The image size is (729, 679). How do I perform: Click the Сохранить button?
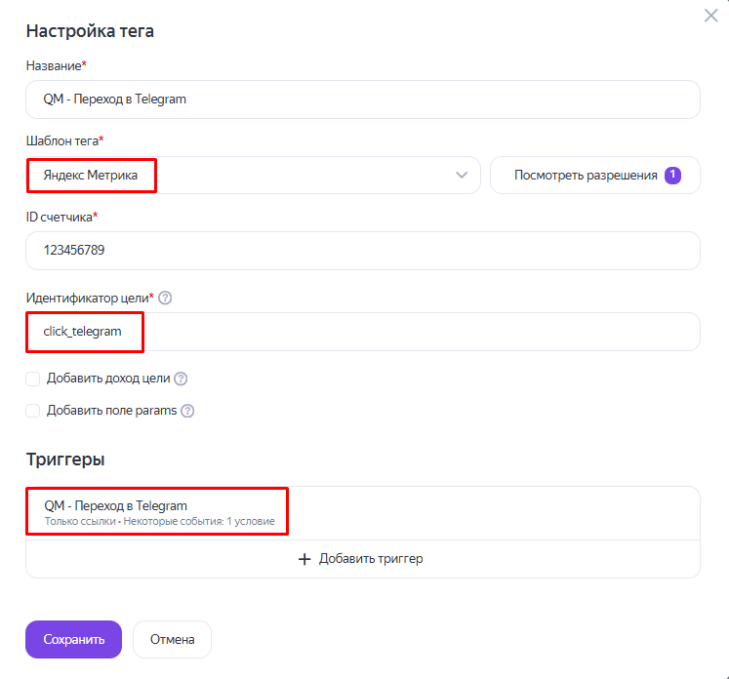(x=73, y=640)
